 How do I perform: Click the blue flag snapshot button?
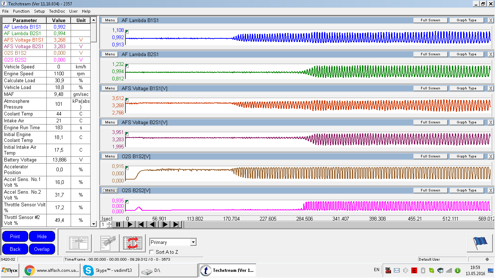tap(479, 243)
